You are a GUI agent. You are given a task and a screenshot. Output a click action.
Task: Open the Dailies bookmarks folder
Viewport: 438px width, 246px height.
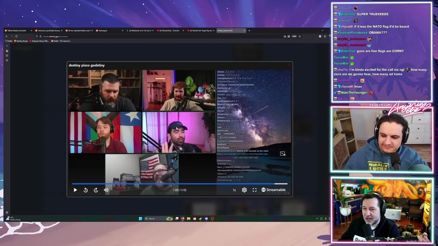[x=9, y=41]
